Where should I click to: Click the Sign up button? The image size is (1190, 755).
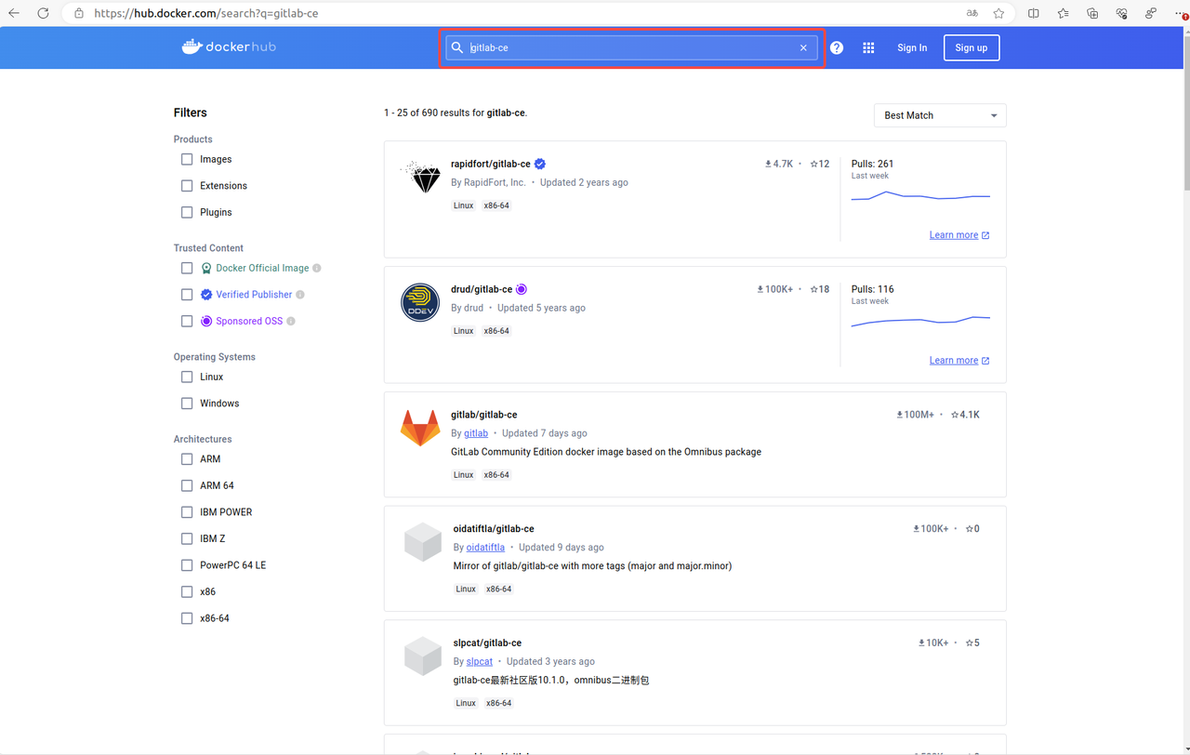click(x=972, y=47)
